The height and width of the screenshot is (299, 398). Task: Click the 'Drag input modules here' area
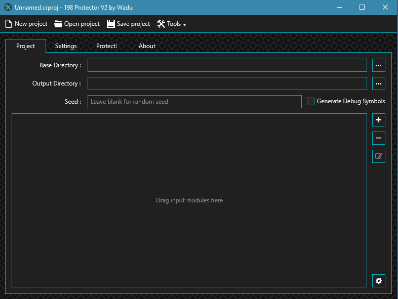point(189,200)
